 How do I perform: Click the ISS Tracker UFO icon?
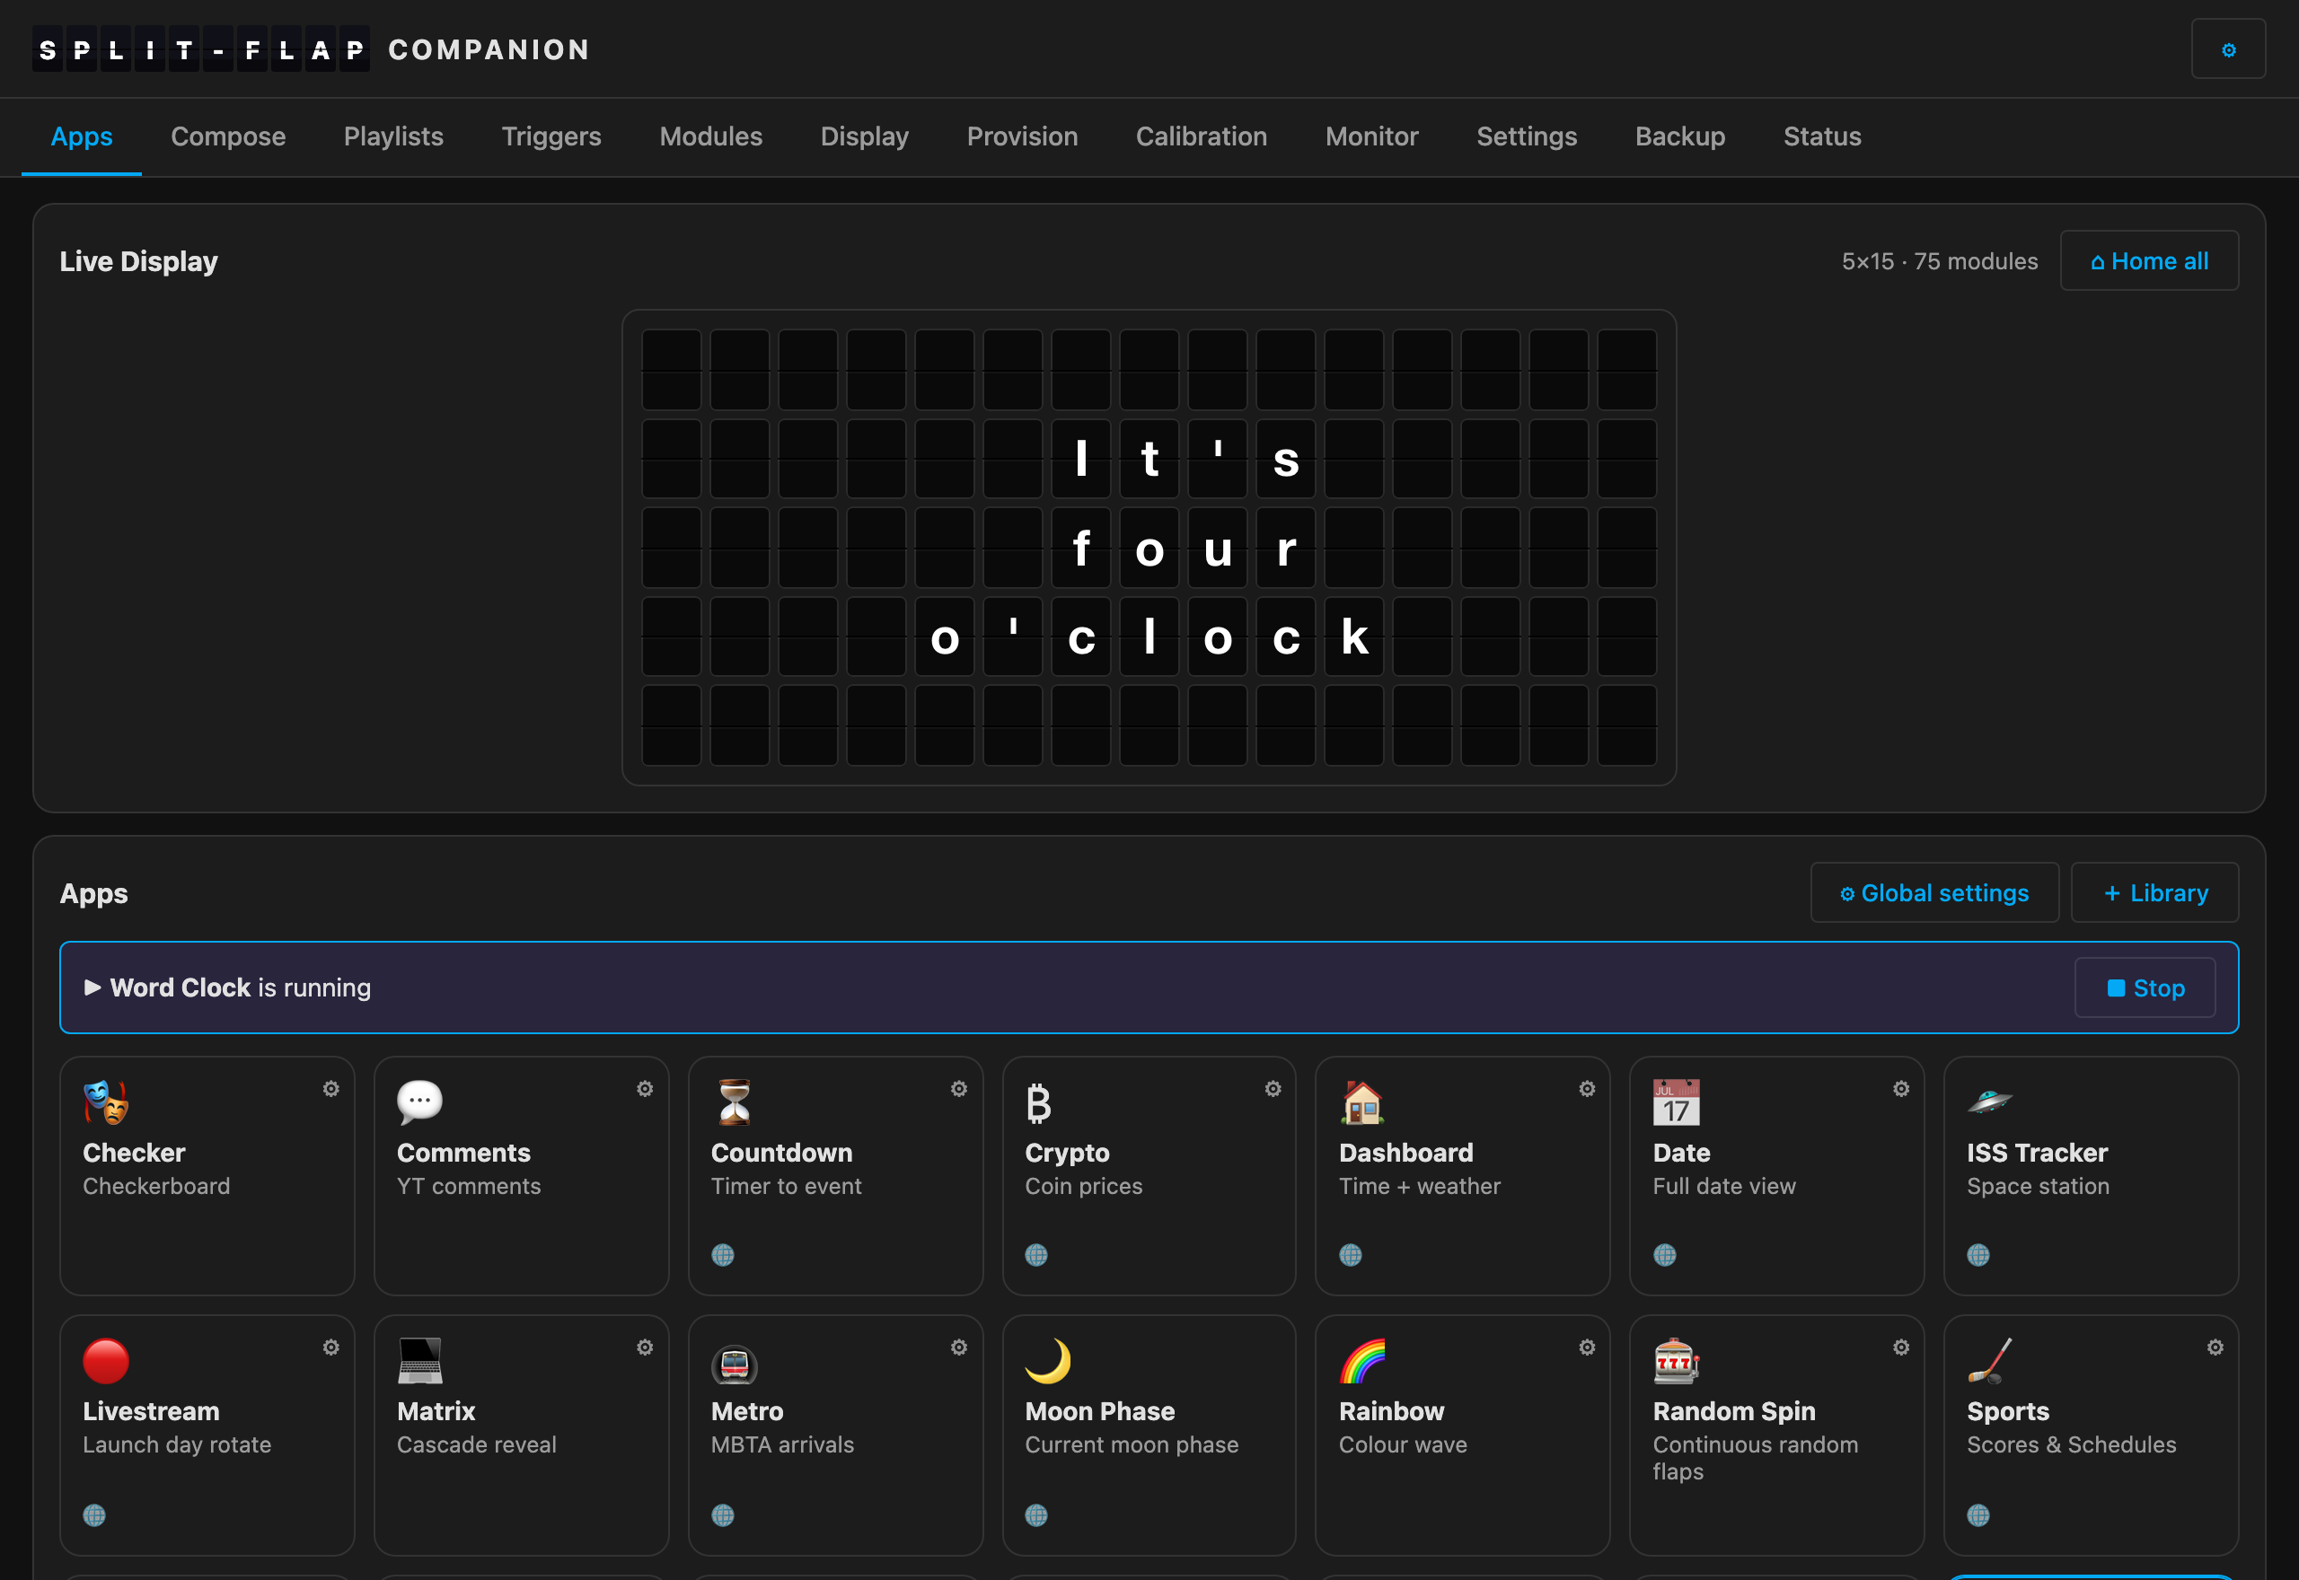tap(1989, 1101)
